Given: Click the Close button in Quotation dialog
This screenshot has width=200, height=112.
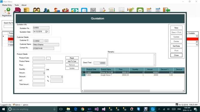Looking at the screenshot, I should click(176, 55).
